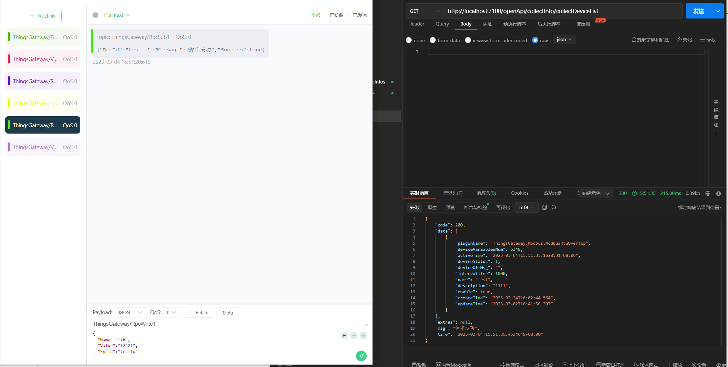Click the next payload history arrow icon
Image resolution: width=728 pixels, height=367 pixels.
[x=363, y=335]
